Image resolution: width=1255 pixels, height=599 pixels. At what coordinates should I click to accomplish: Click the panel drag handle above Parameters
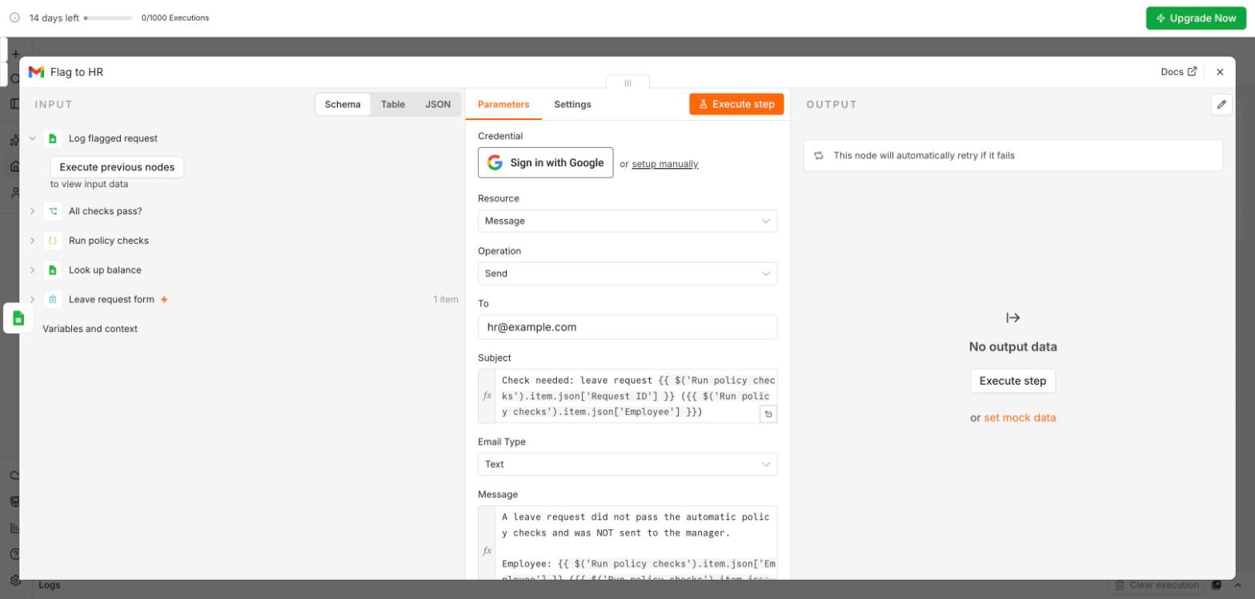click(627, 82)
